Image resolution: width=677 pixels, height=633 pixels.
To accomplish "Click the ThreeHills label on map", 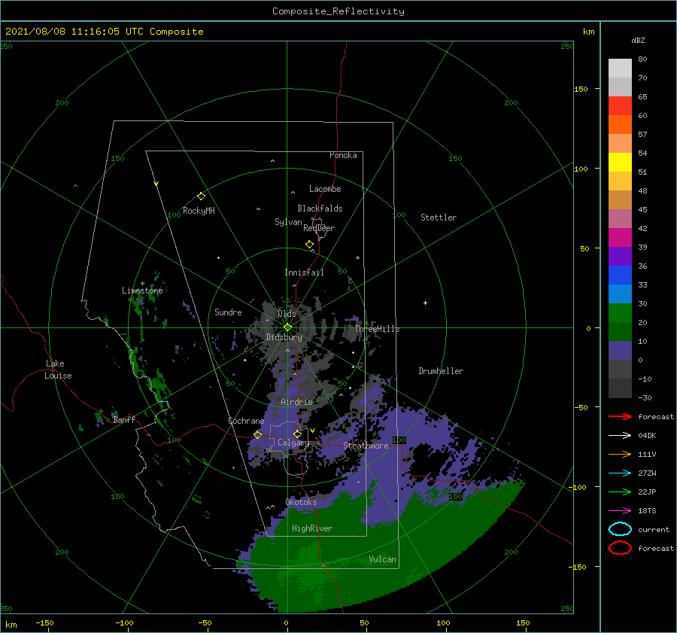I will tap(378, 329).
